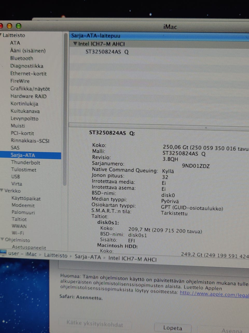Select USB in the sidebar
This screenshot has height=333, width=249.
(x=16, y=176)
